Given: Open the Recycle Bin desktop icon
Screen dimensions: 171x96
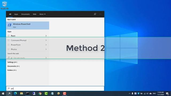Looking at the screenshot, I should [4, 5].
